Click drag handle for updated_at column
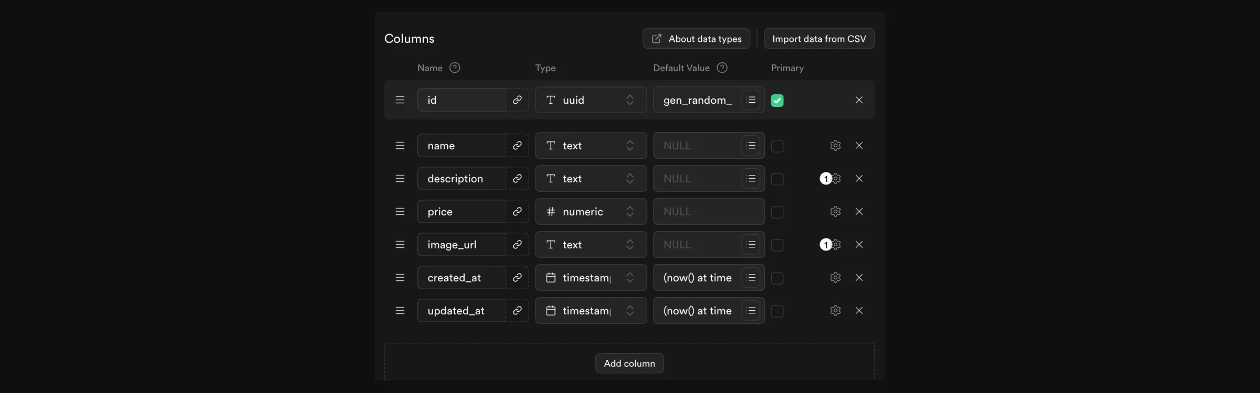This screenshot has width=1260, height=393. tap(400, 311)
